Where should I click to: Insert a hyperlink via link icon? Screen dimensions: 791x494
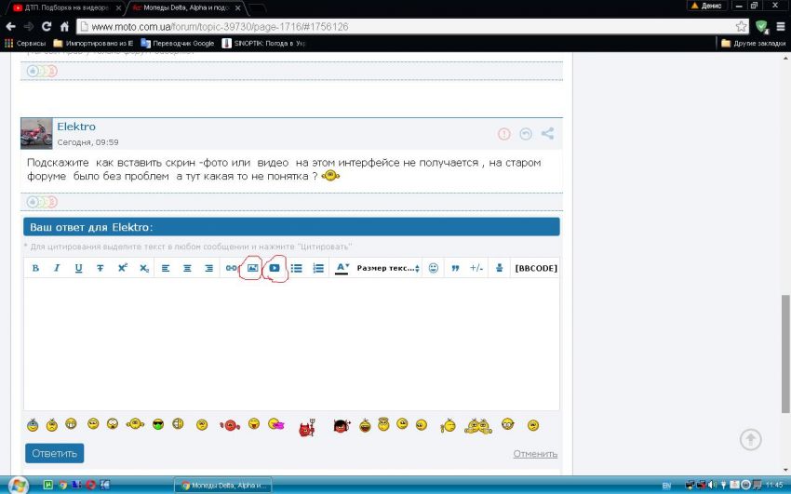pos(231,268)
